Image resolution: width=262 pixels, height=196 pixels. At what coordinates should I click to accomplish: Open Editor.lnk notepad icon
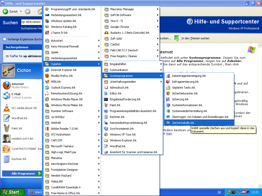tap(106, 93)
